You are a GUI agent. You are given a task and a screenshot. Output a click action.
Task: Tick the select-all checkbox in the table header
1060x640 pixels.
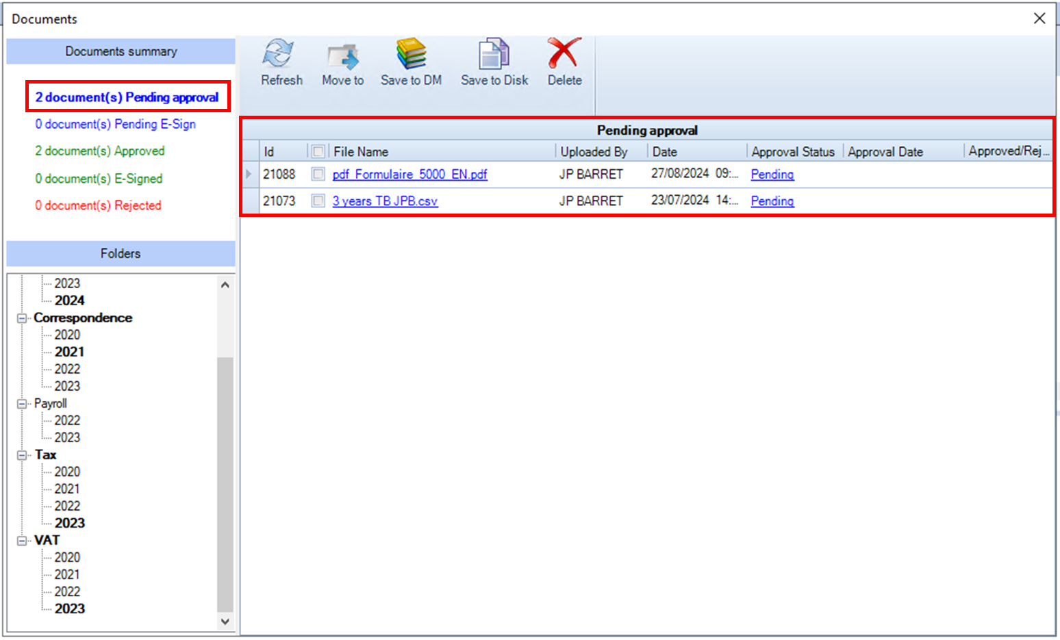coord(318,151)
